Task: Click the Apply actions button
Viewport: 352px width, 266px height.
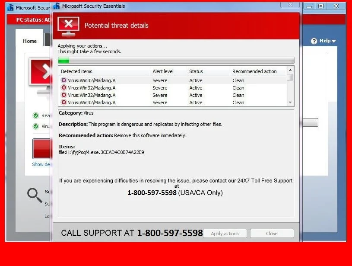Action: (225, 234)
